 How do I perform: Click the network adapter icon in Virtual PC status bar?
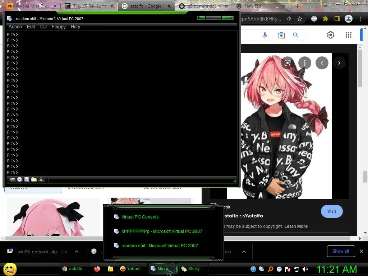point(41,180)
